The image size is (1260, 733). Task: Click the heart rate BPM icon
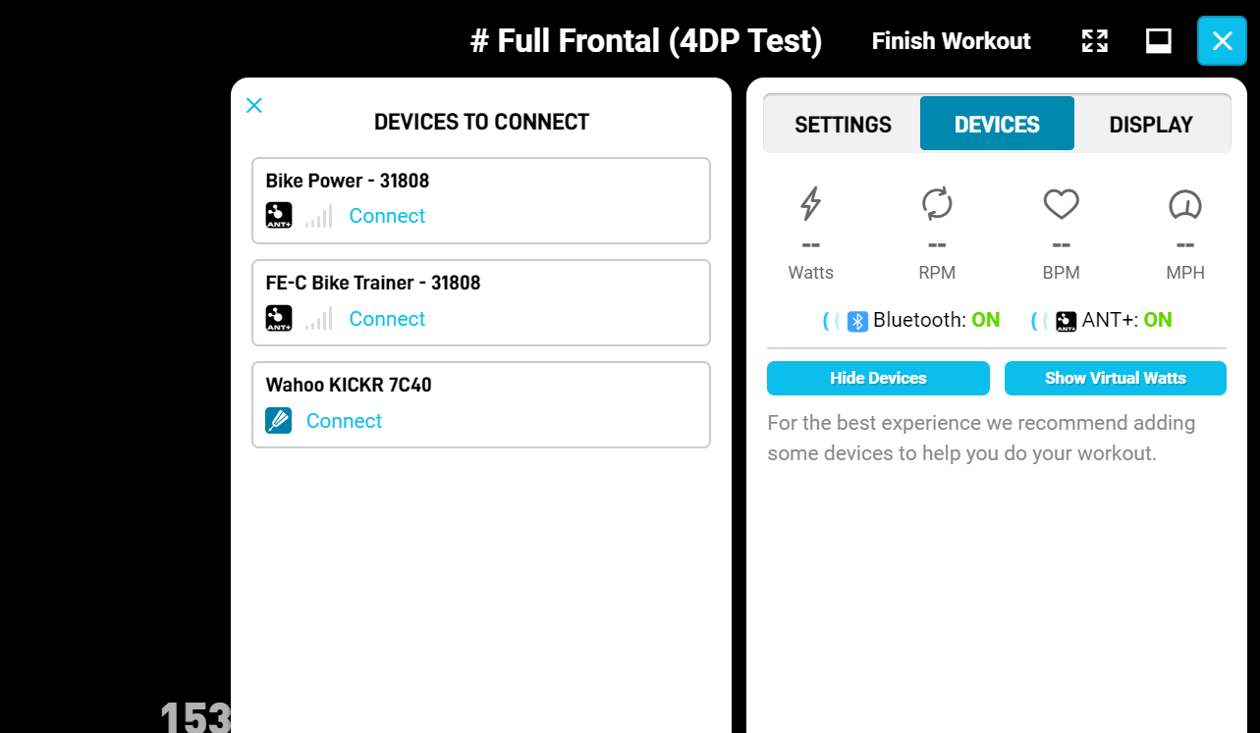pos(1060,204)
